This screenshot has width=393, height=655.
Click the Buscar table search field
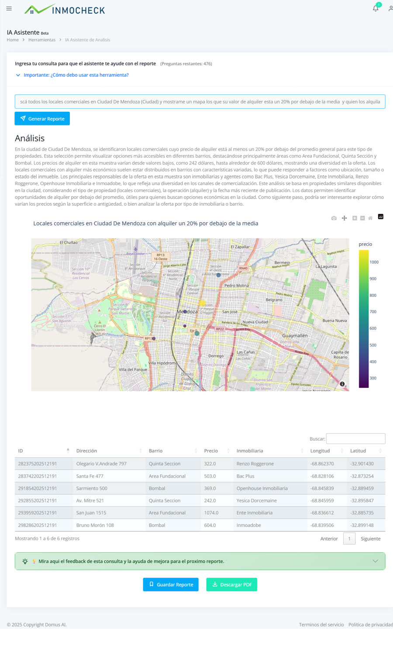click(x=355, y=439)
